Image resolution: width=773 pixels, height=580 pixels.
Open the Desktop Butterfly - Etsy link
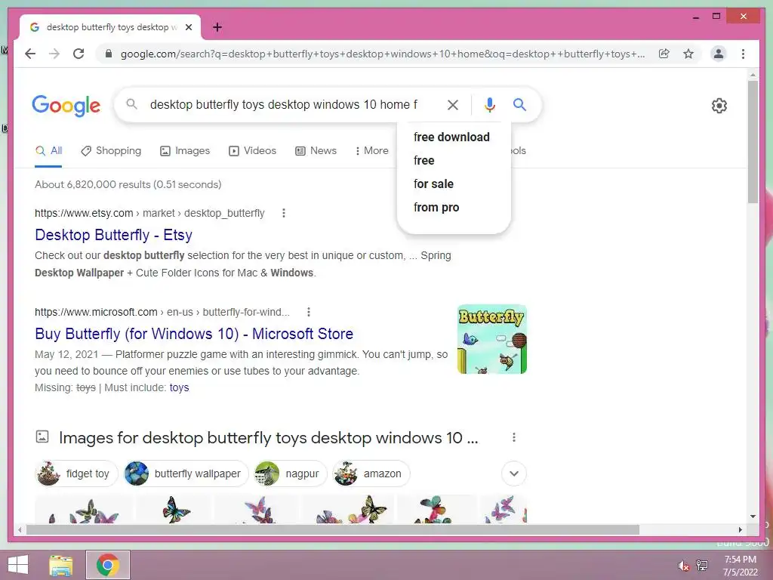point(113,236)
